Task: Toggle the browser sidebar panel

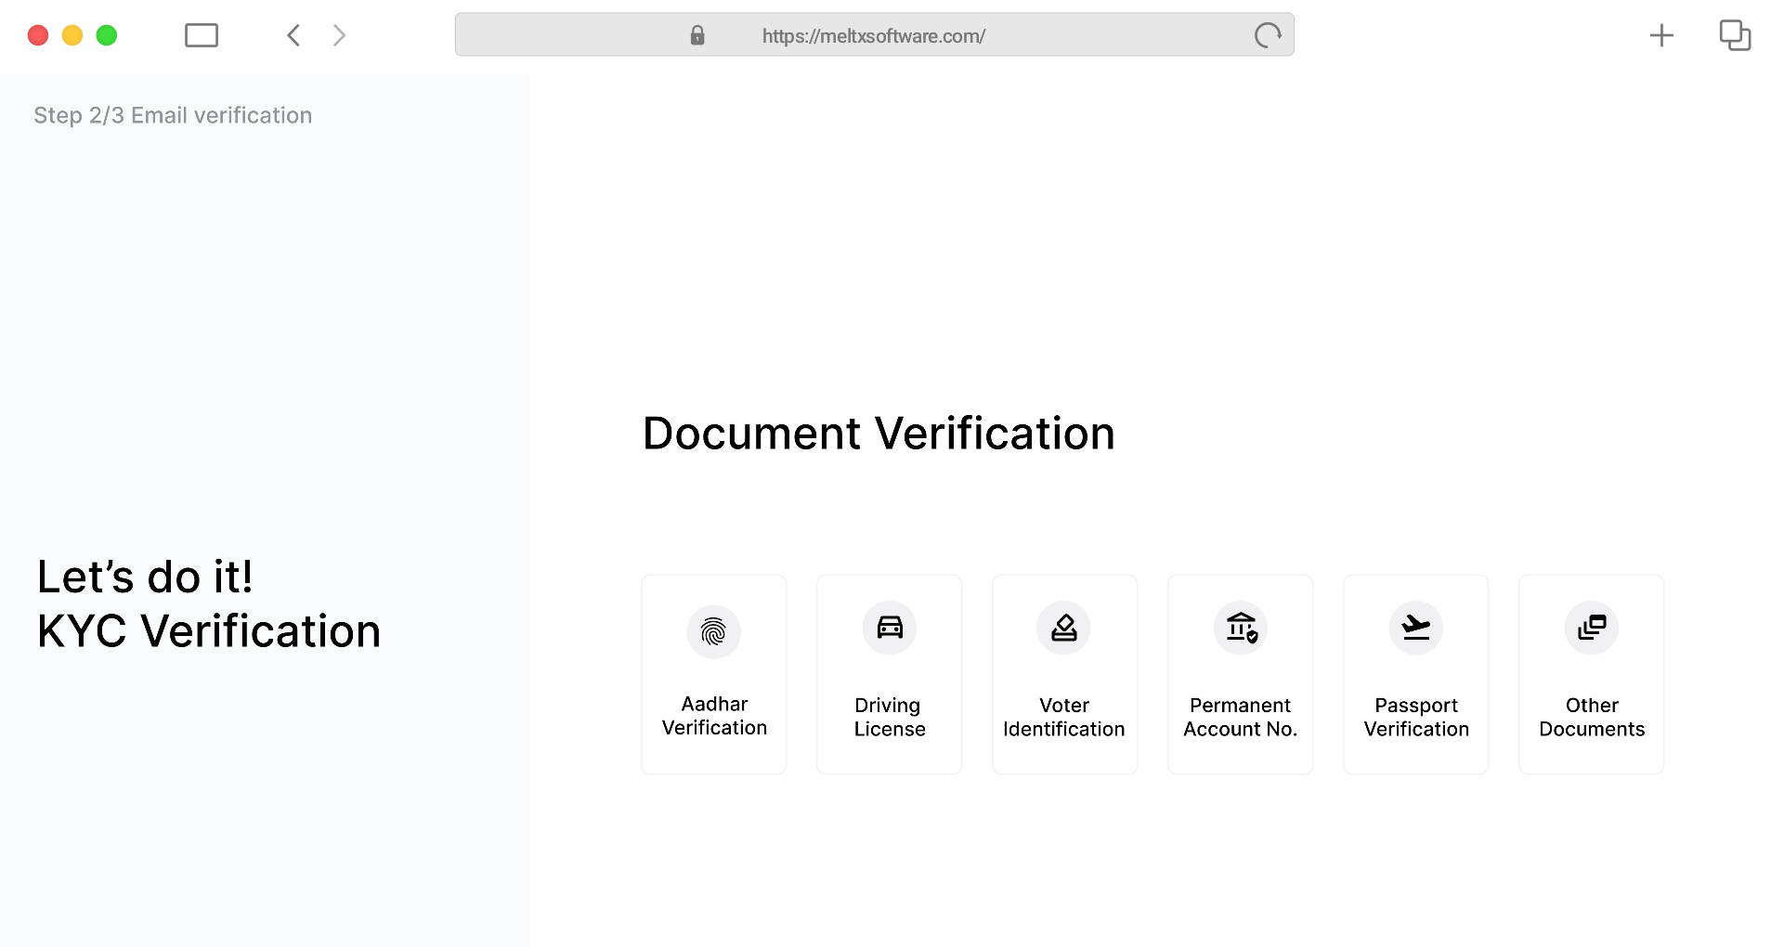Action: point(202,35)
